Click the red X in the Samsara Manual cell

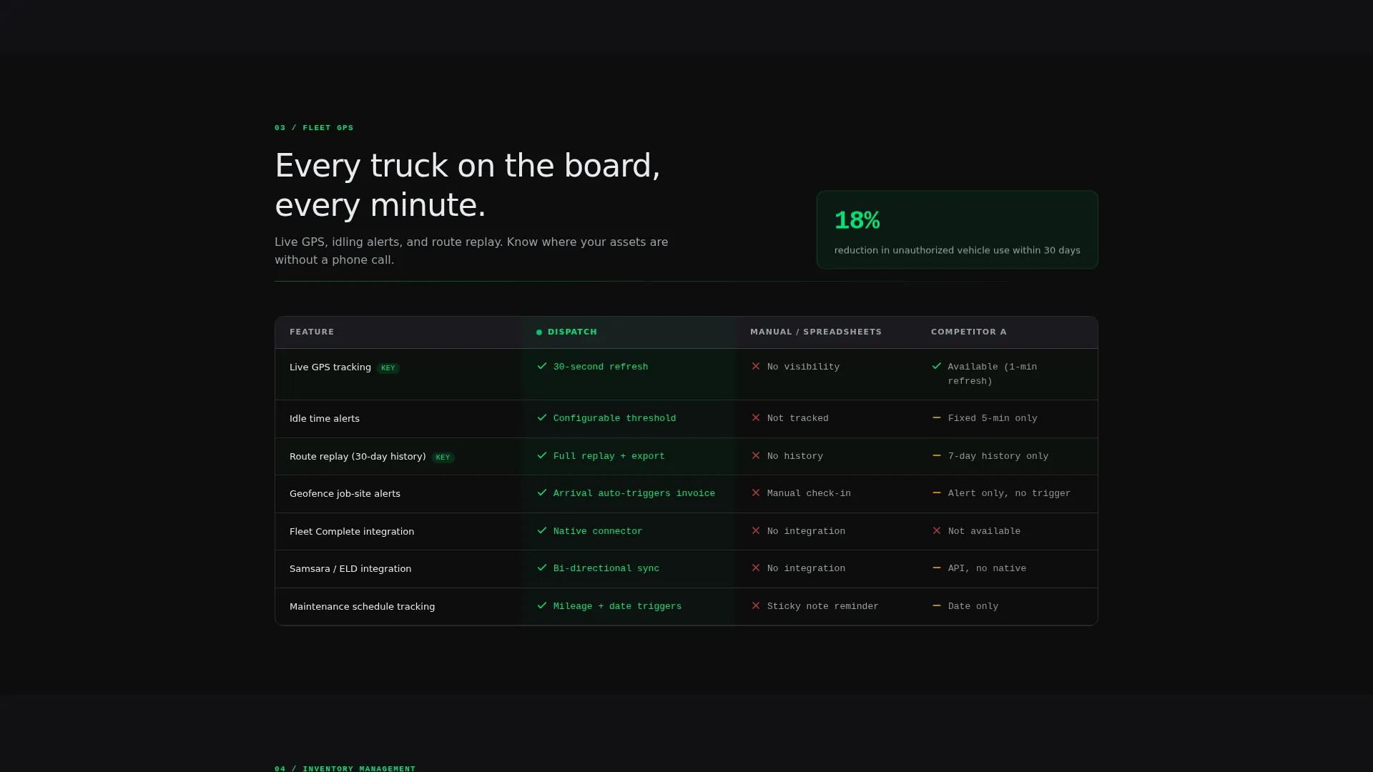[x=756, y=568]
